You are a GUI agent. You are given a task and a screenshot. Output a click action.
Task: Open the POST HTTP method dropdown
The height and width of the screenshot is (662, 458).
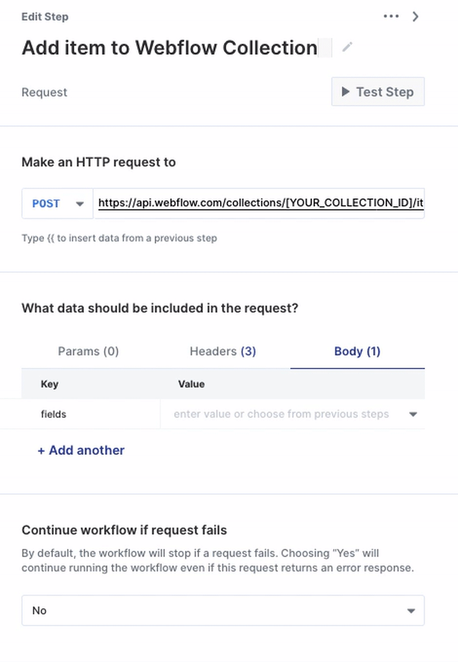[57, 204]
